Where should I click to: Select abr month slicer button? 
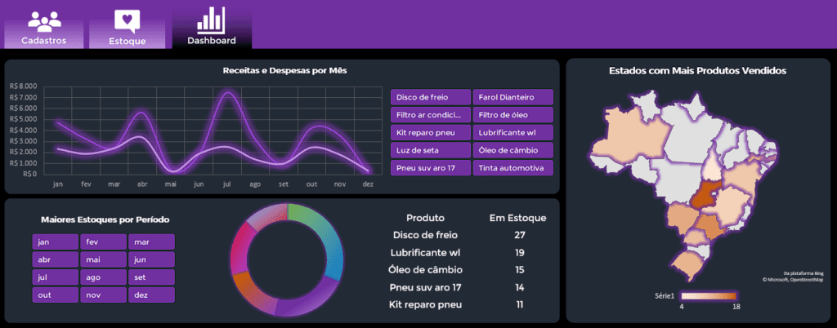pyautogui.click(x=56, y=259)
